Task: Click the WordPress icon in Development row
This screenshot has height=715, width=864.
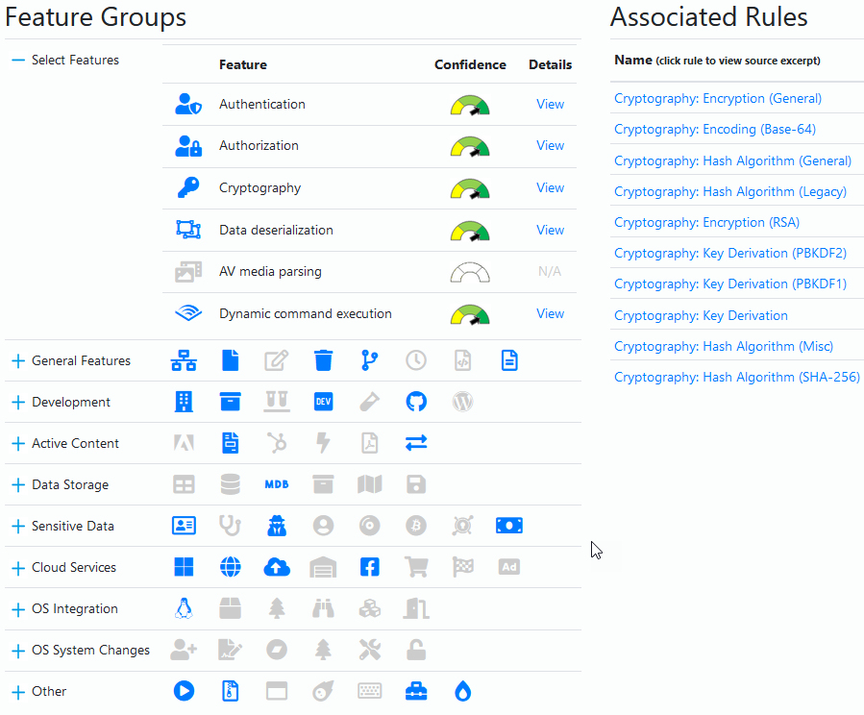Action: (x=462, y=402)
